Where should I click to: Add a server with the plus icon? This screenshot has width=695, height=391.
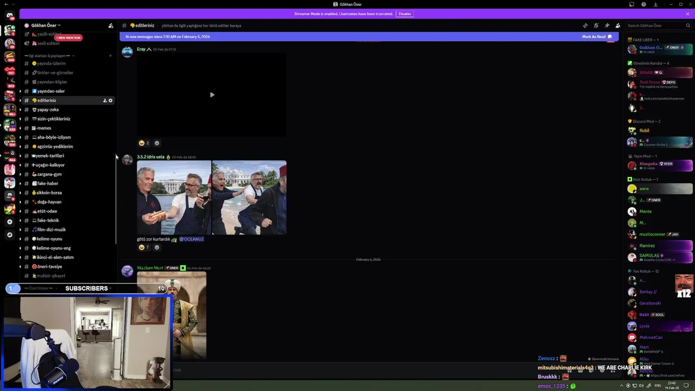pyautogui.click(x=9, y=222)
